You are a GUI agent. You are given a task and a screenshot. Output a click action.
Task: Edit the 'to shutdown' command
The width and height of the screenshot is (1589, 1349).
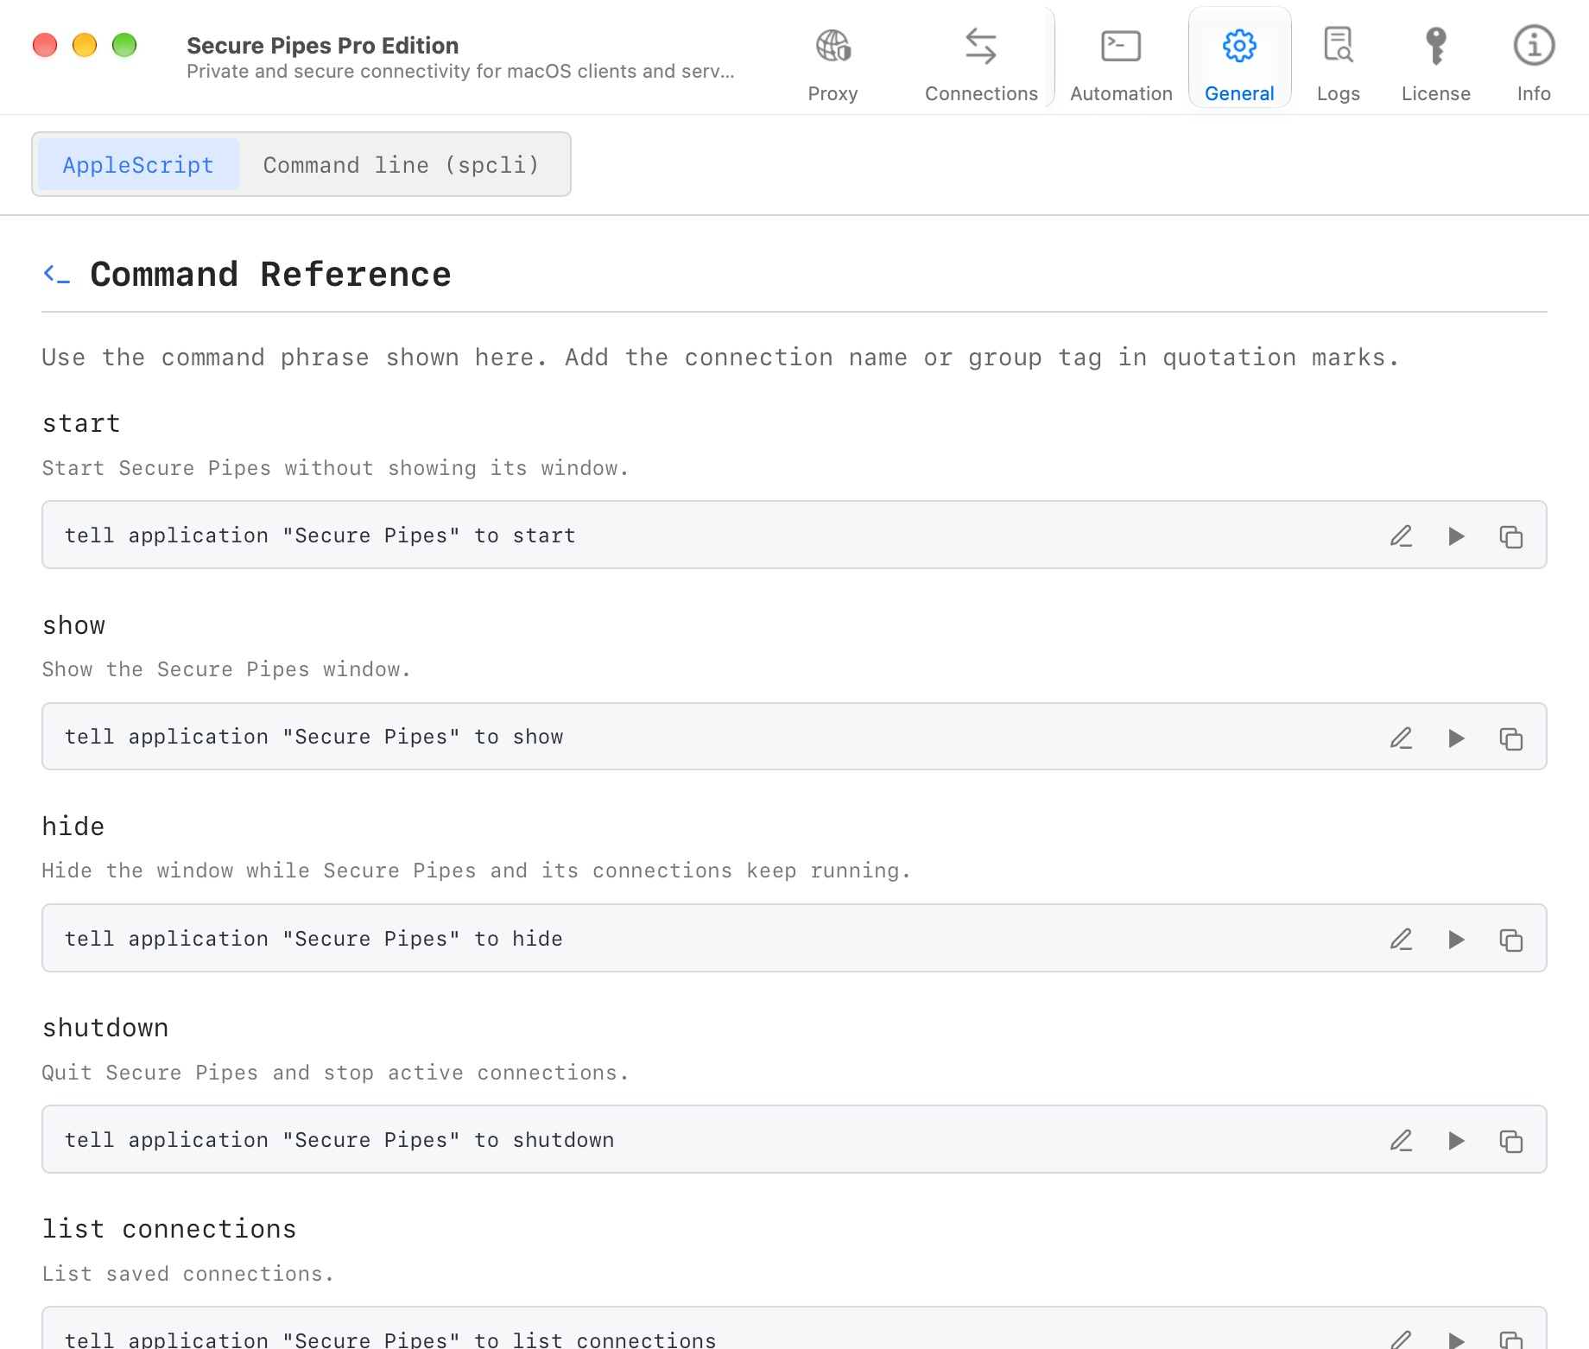tap(1401, 1140)
